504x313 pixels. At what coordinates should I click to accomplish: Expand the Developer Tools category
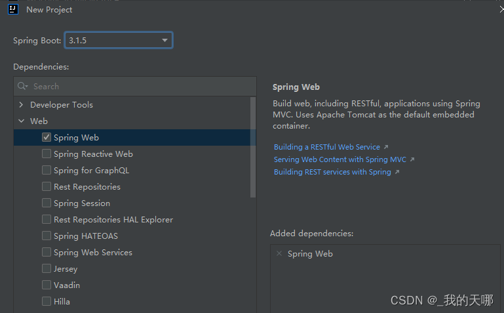coord(21,104)
